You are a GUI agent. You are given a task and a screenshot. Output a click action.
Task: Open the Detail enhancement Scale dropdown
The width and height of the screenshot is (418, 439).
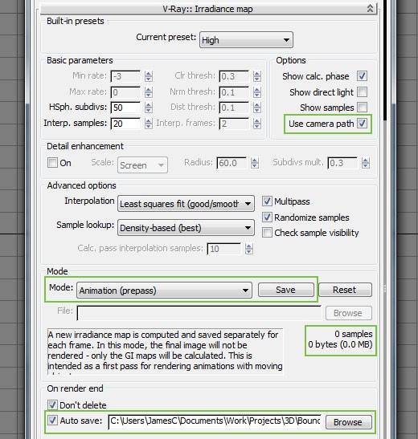click(x=142, y=165)
